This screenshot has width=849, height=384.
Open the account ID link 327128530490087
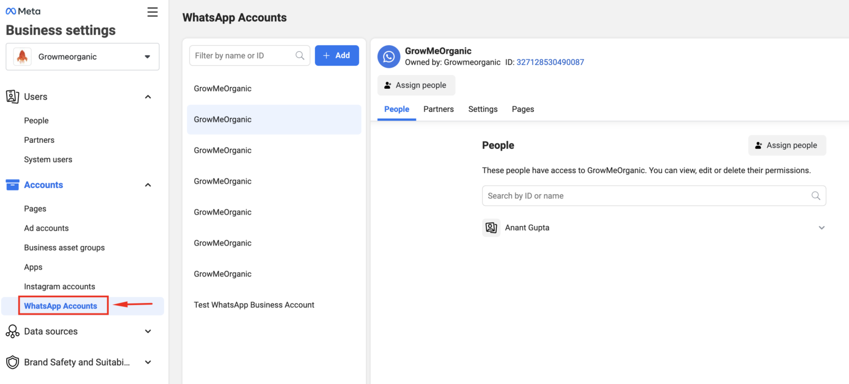pyautogui.click(x=551, y=62)
